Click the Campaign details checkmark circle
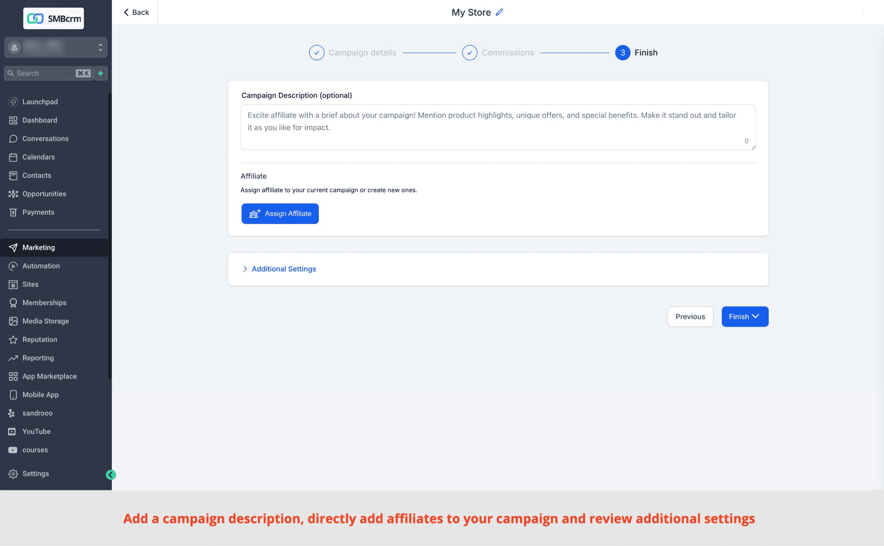 tap(317, 53)
